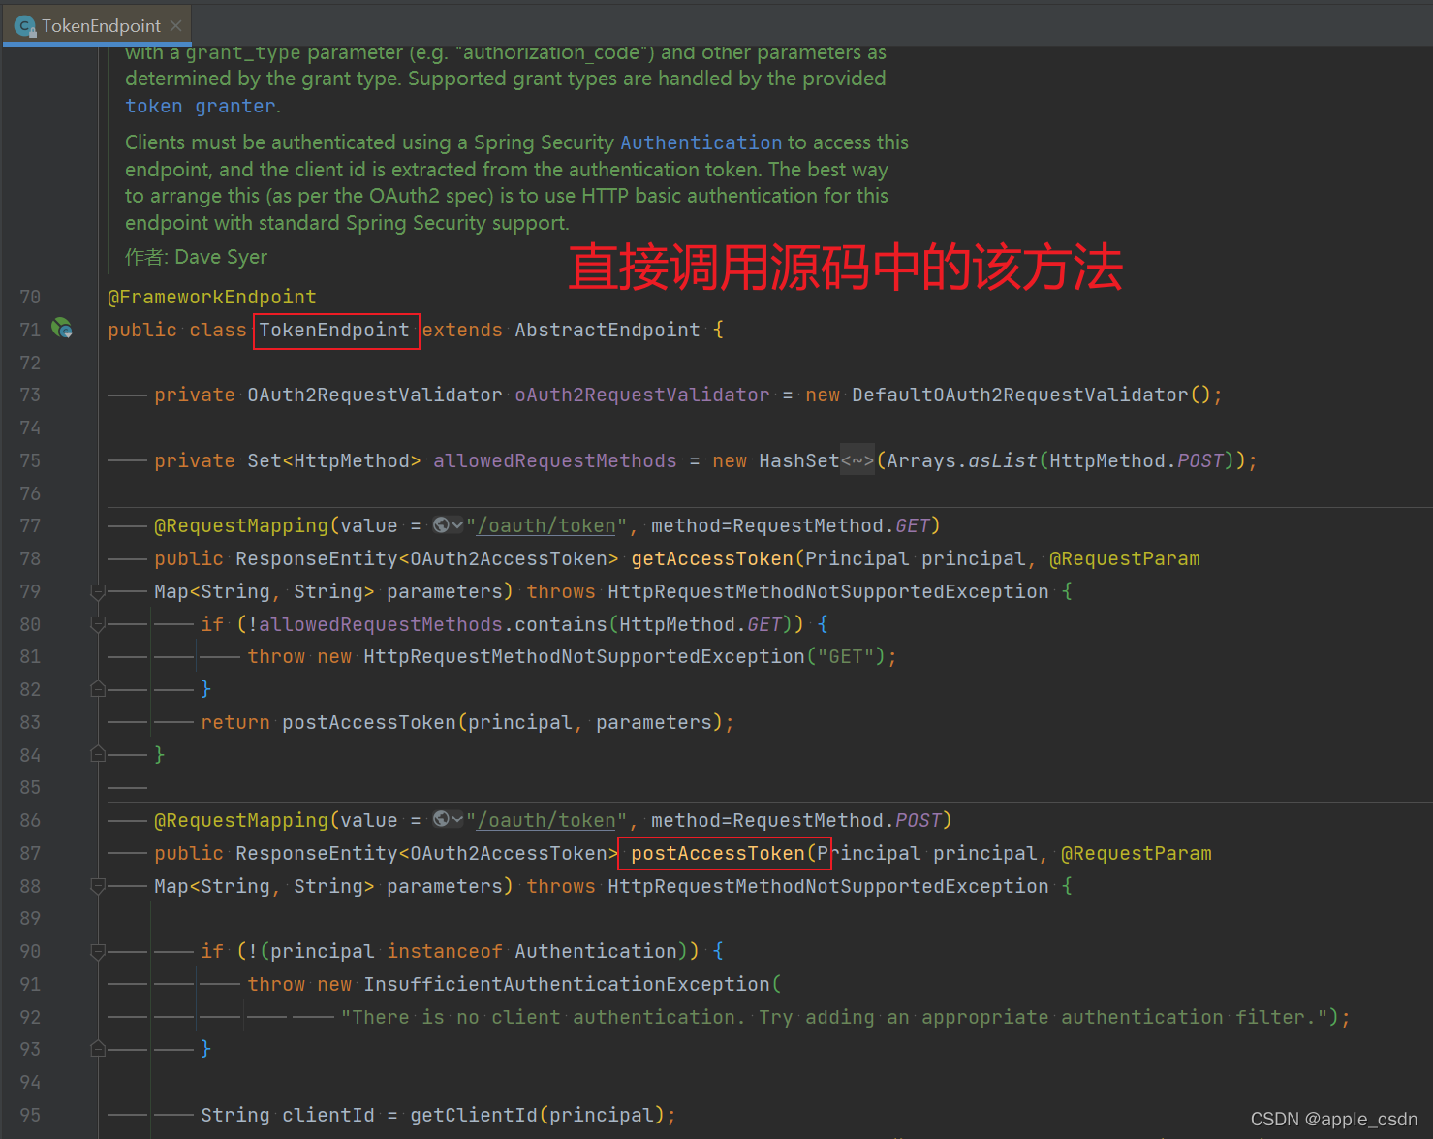
Task: Open URL mapping globe dropdown on line 86
Action: [448, 820]
